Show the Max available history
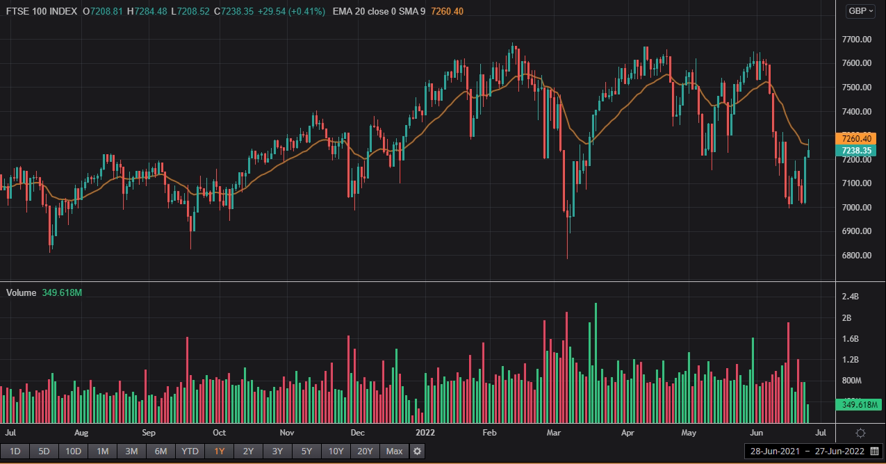The width and height of the screenshot is (886, 464). click(x=394, y=451)
